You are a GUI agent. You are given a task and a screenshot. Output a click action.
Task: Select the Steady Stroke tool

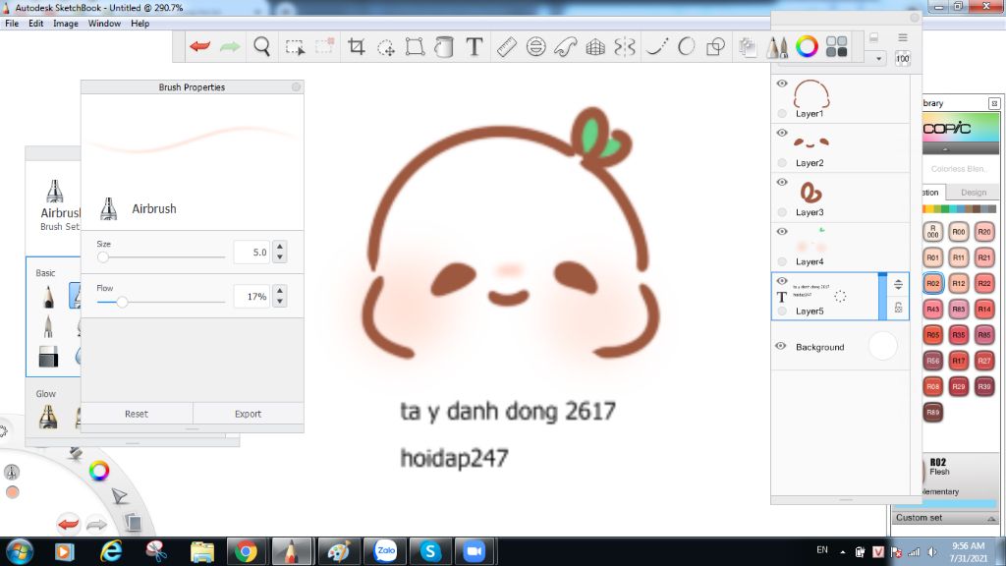657,47
